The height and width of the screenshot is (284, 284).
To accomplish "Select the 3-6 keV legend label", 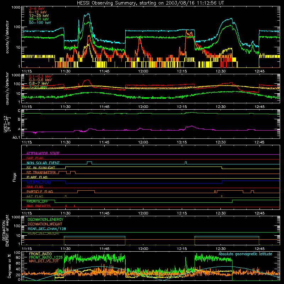I will point(37,9).
